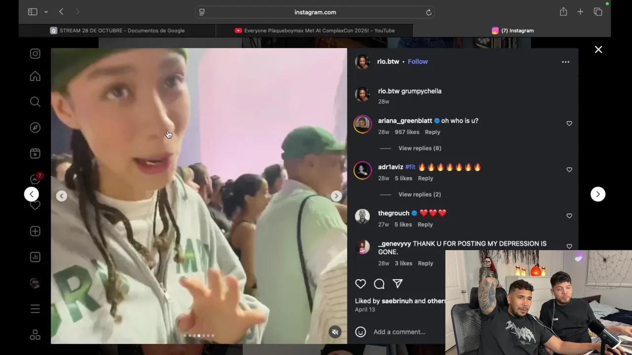Image resolution: width=632 pixels, height=355 pixels.
Task: Like the post with the heart icon
Action: click(x=360, y=284)
